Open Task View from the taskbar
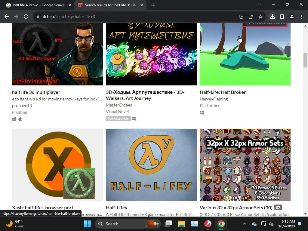This screenshot has width=308, height=231. [168, 224]
